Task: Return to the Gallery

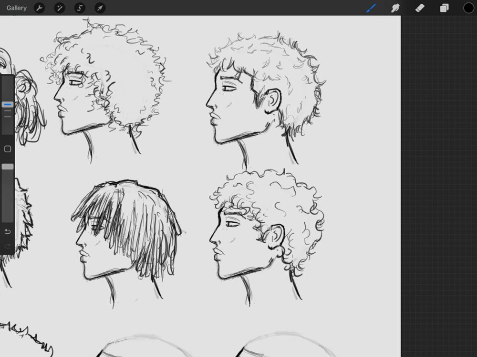Action: pos(16,8)
